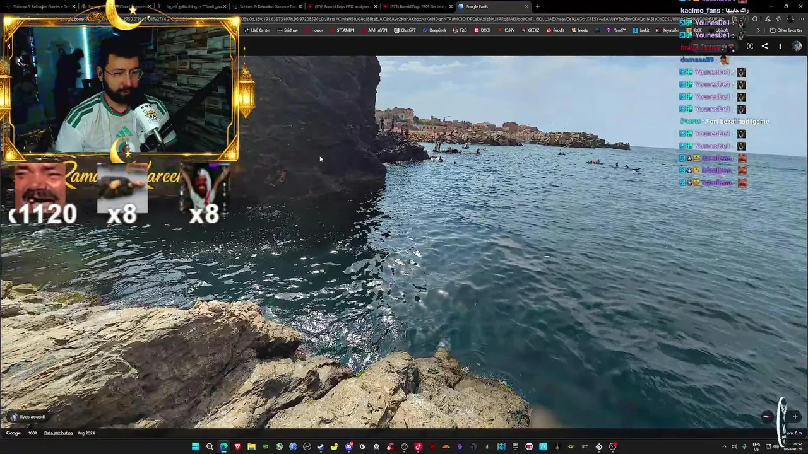The image size is (808, 454).
Task: Share this Google Earth view
Action: [764, 46]
